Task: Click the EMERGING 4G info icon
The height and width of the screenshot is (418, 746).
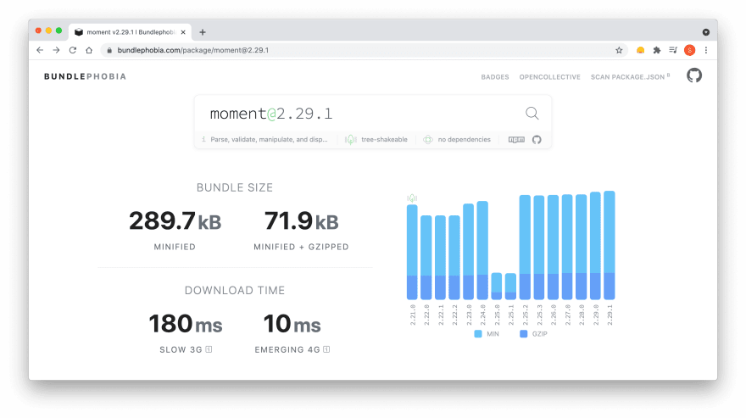Action: 326,349
